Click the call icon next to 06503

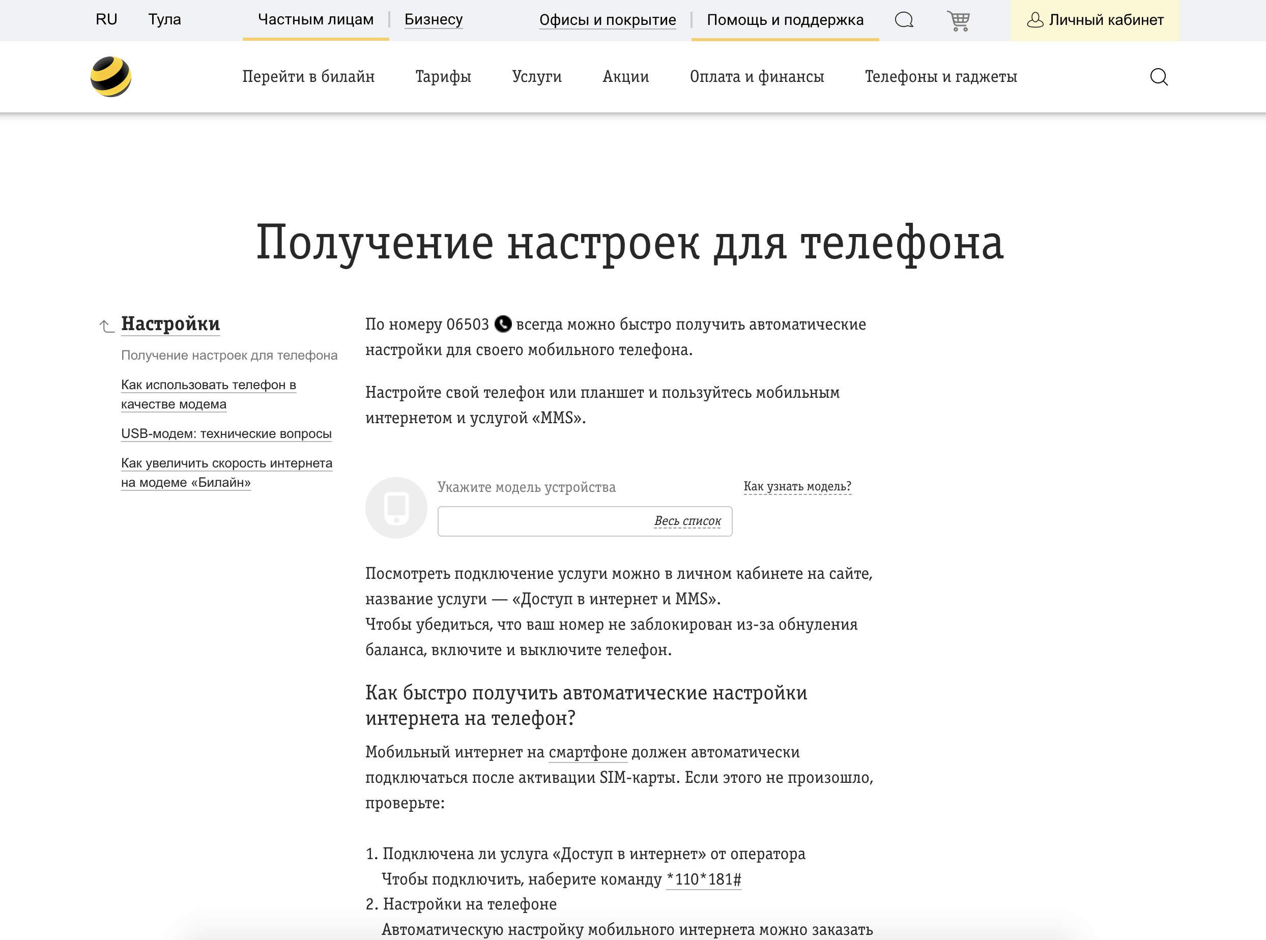point(503,325)
